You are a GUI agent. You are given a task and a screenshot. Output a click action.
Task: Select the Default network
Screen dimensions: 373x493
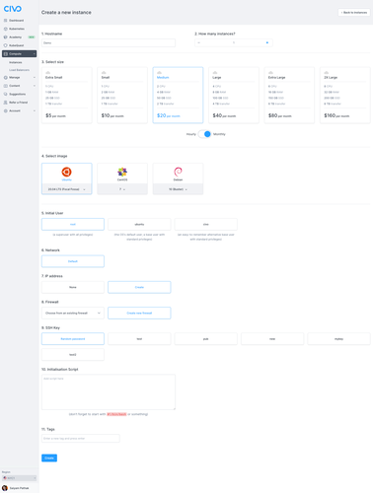point(73,261)
